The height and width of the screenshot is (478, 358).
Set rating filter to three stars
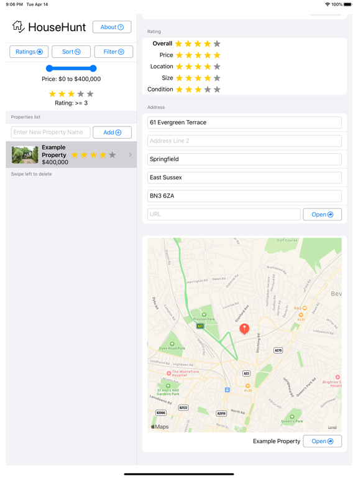71,94
